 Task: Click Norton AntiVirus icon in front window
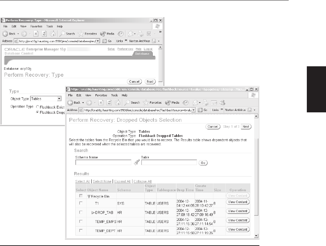coord(250,110)
